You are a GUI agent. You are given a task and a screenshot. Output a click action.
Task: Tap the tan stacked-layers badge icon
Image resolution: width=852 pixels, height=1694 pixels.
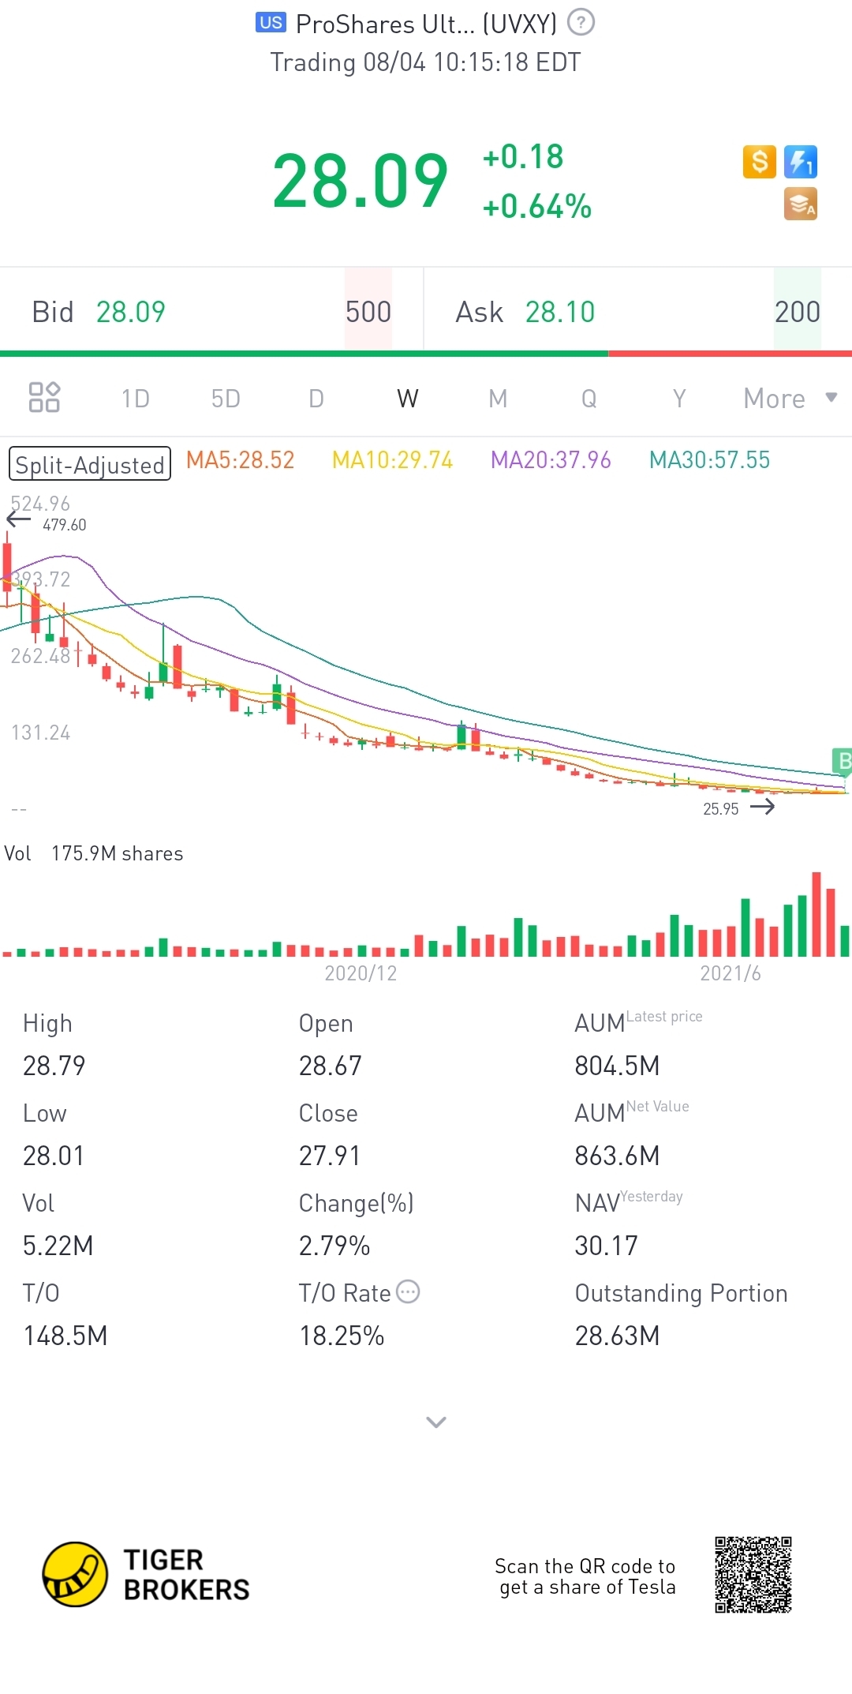pyautogui.click(x=801, y=204)
